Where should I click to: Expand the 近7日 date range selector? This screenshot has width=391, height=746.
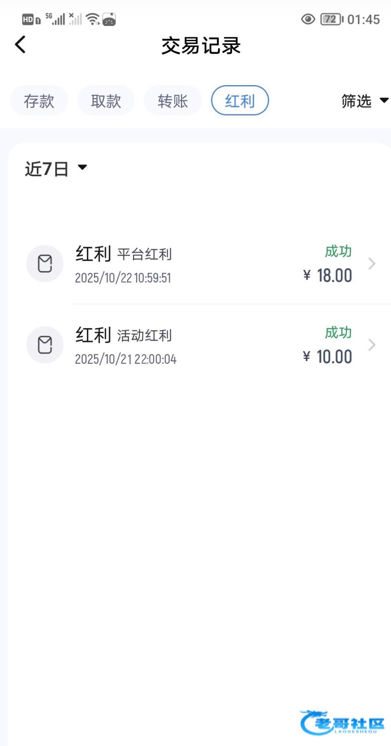56,168
